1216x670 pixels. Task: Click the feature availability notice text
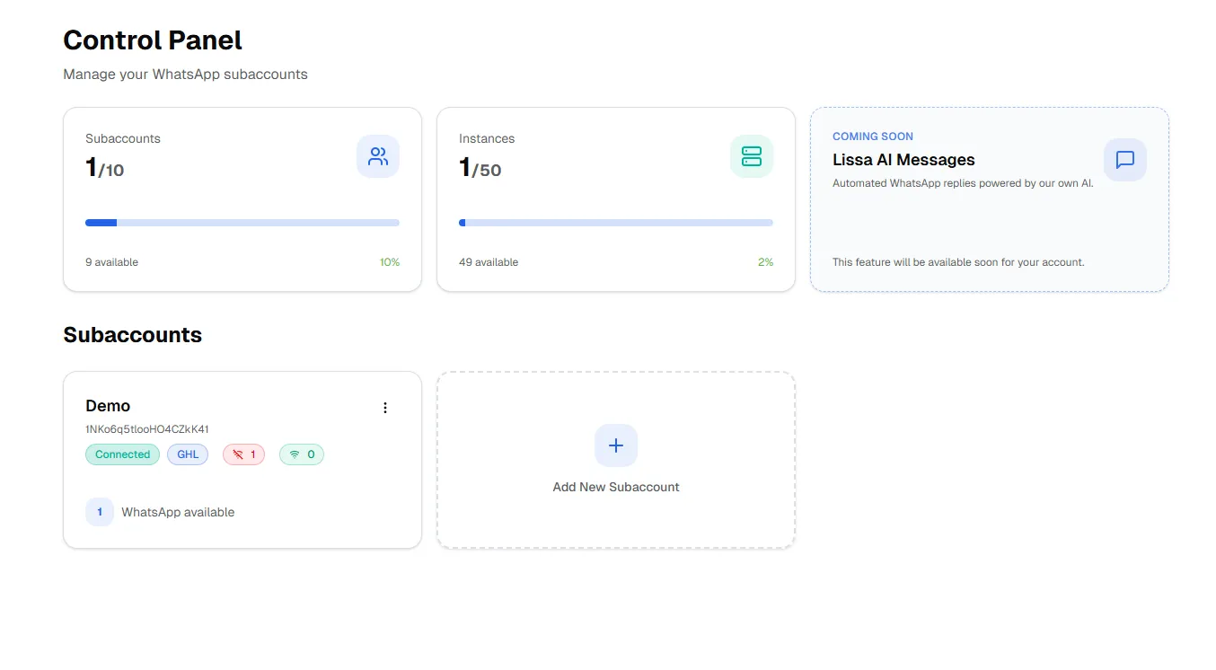pos(958,262)
